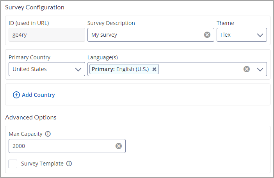Select the read-only ID field ge4ry
Viewport: 274px width, 178px height.
tap(46, 35)
